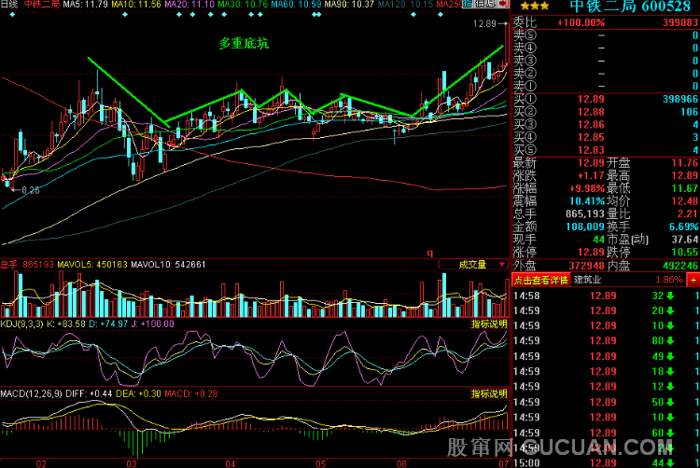Click the three-star rating icon
Viewport: 700px width, 468px height.
535,7
